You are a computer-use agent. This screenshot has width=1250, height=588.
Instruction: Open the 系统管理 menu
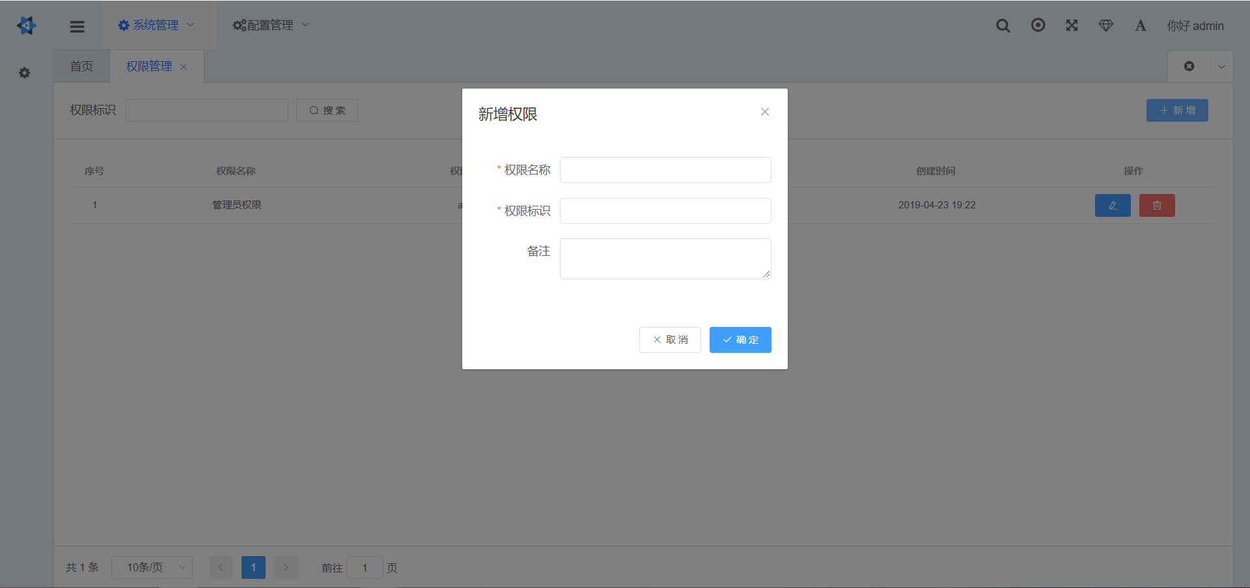(155, 25)
